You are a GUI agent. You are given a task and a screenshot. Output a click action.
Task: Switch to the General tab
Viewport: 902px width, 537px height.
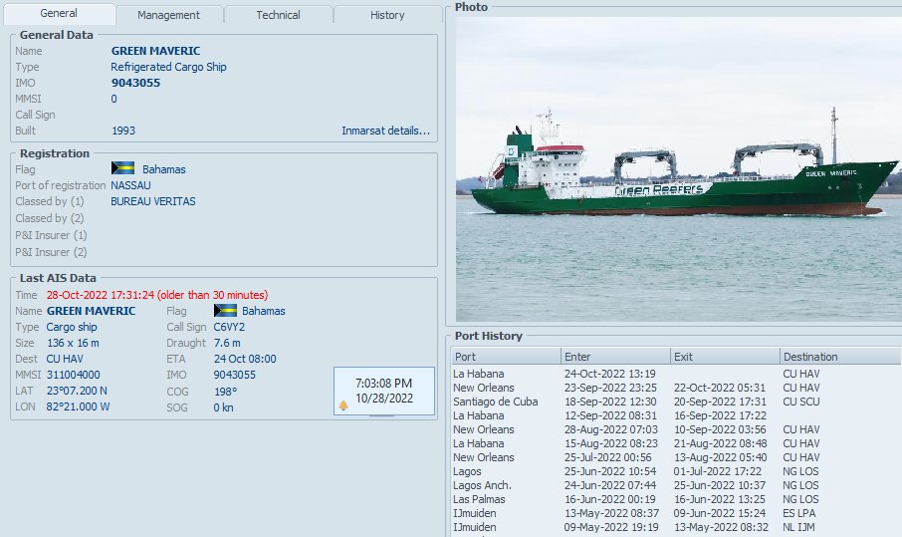coord(59,13)
